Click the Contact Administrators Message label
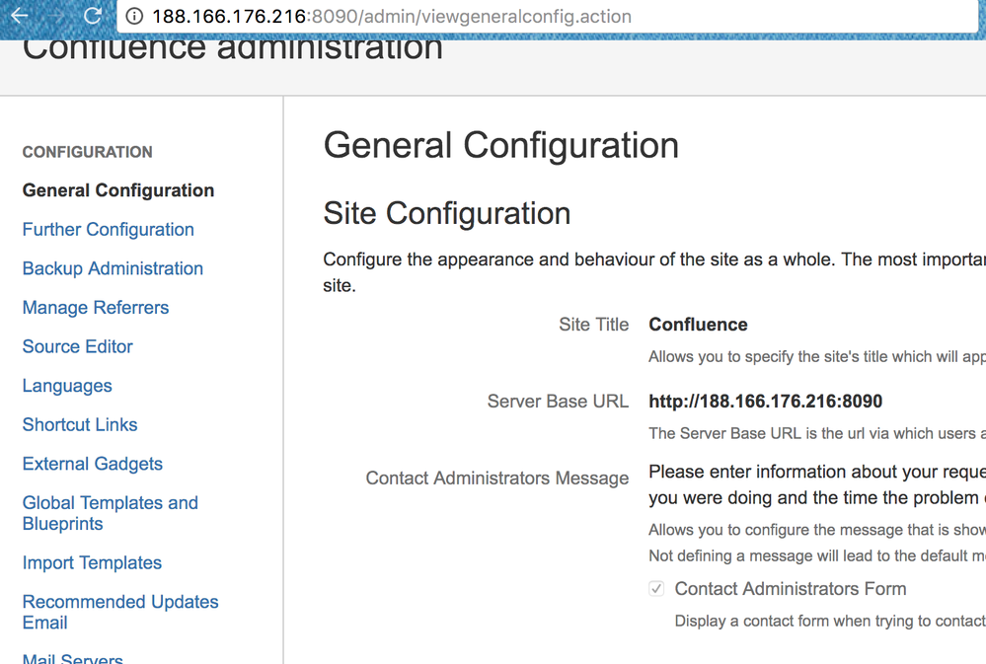Image resolution: width=986 pixels, height=664 pixels. [497, 478]
